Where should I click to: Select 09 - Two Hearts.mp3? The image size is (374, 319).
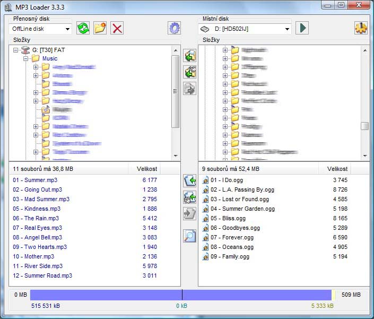pyautogui.click(x=40, y=247)
